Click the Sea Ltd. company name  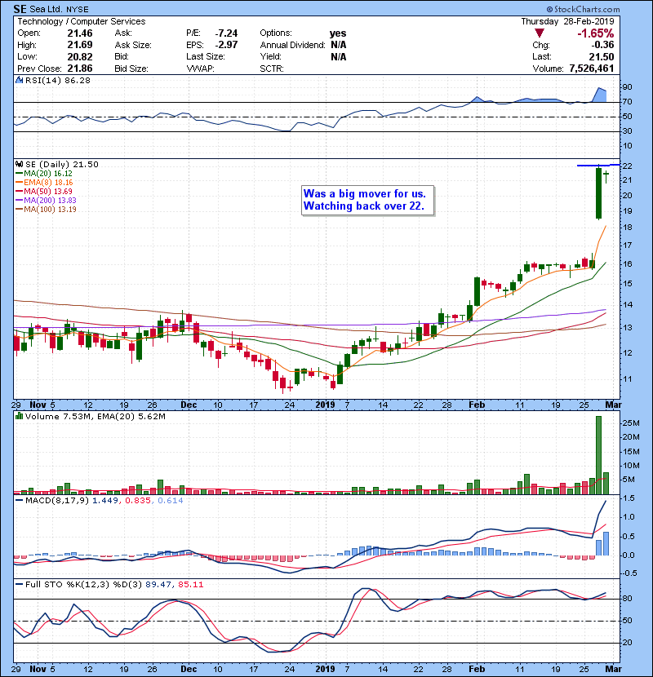point(47,9)
